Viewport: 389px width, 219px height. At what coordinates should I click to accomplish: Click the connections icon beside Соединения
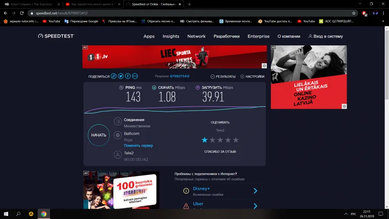118,121
